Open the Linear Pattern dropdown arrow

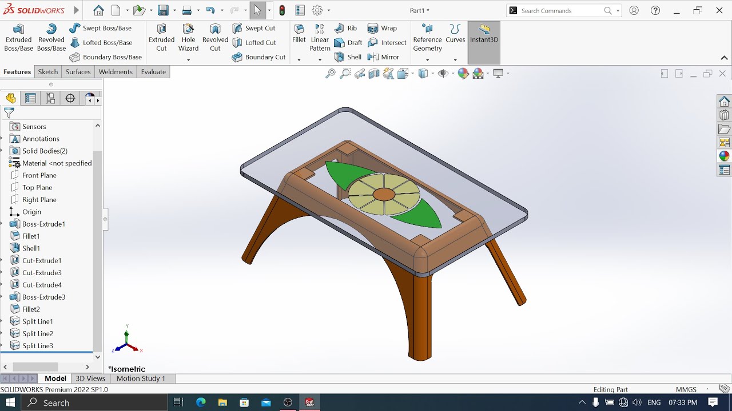(320, 59)
